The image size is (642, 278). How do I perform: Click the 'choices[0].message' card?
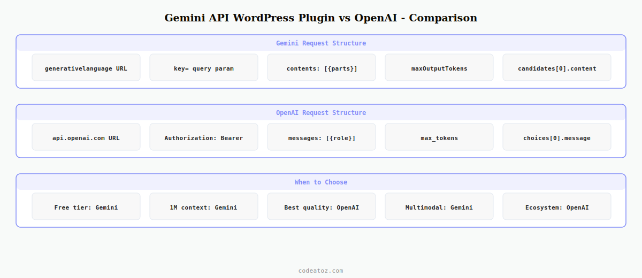pos(557,137)
